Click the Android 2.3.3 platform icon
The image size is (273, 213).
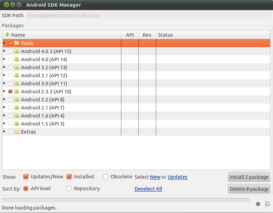17,91
